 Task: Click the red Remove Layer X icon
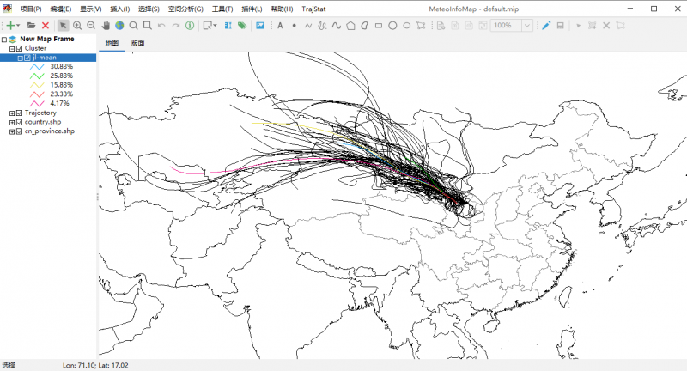pyautogui.click(x=46, y=26)
